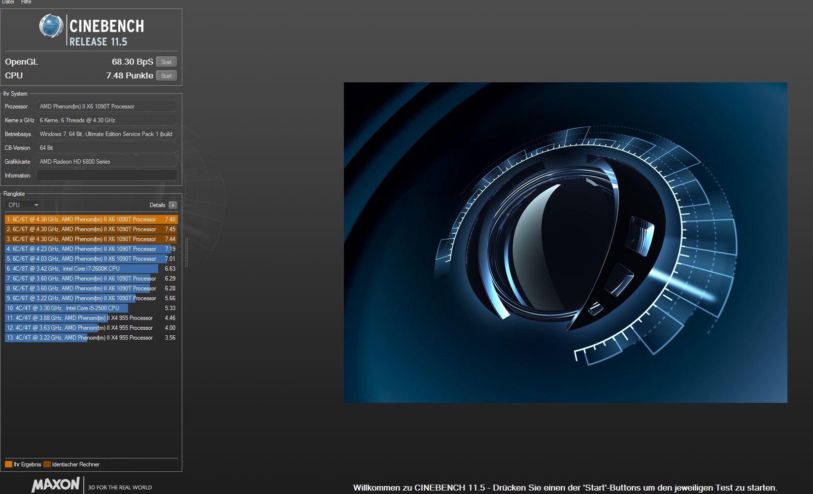Screen dimensions: 813x494
Task: Click the CB-Version 64 Bit field
Action: click(107, 148)
